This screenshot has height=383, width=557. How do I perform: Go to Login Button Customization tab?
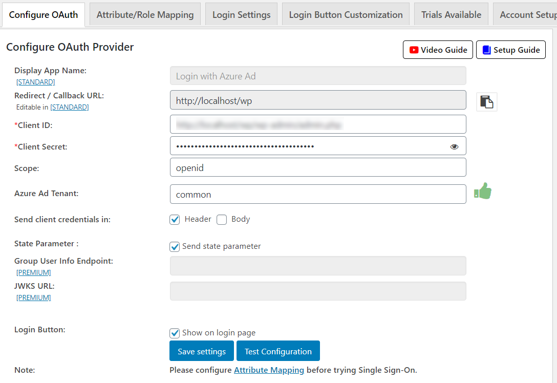[346, 15]
